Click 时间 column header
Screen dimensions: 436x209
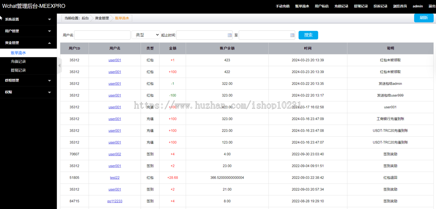pos(308,48)
